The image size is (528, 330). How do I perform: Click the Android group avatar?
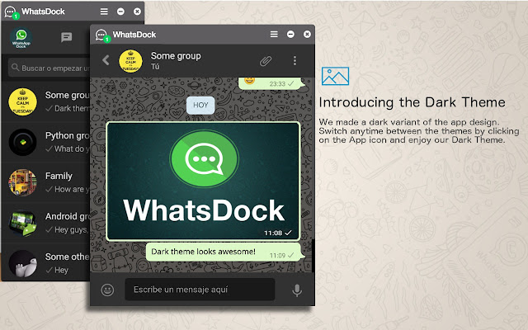(x=22, y=223)
